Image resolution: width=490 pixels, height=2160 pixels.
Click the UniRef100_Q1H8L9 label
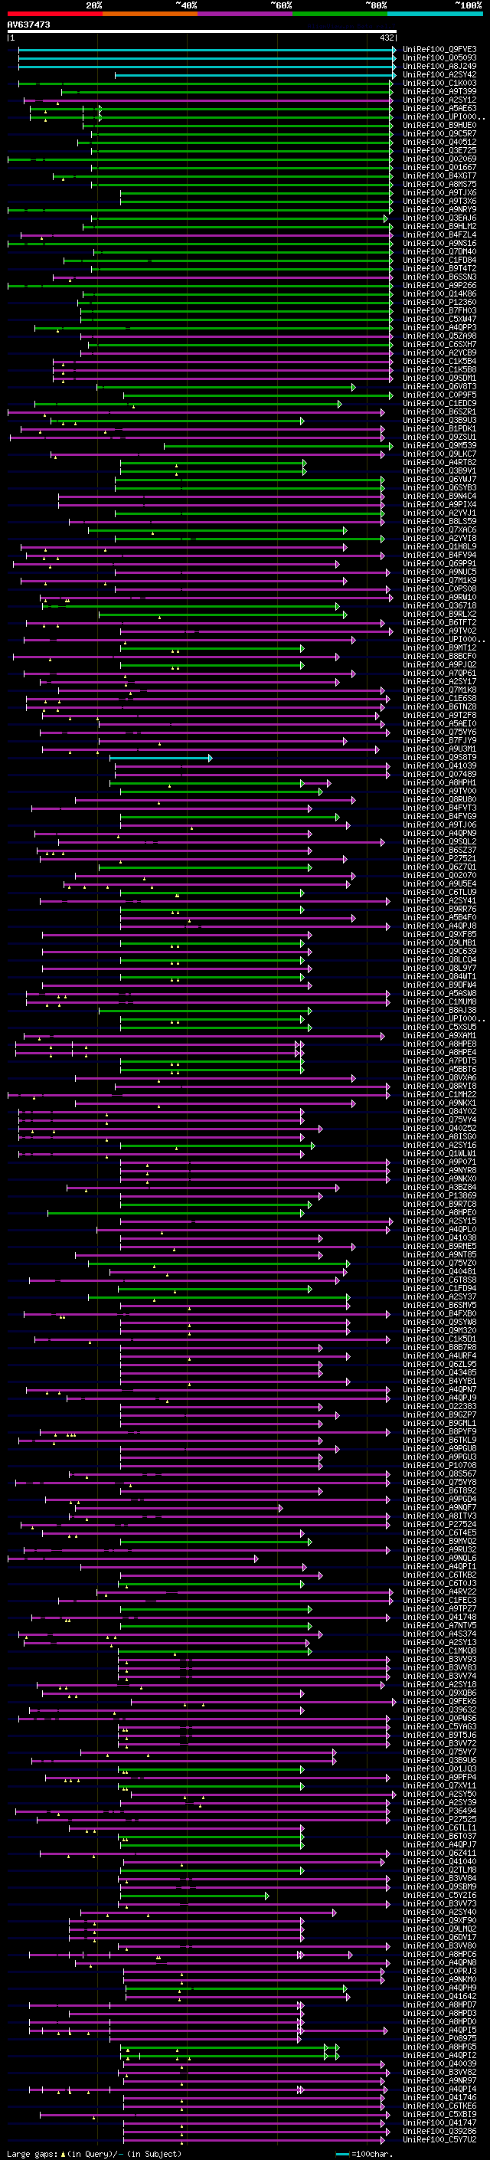click(x=439, y=547)
